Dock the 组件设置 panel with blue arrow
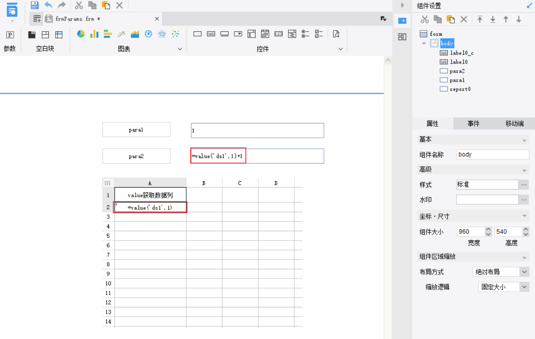Screen dimensions: 535x339 529,6
